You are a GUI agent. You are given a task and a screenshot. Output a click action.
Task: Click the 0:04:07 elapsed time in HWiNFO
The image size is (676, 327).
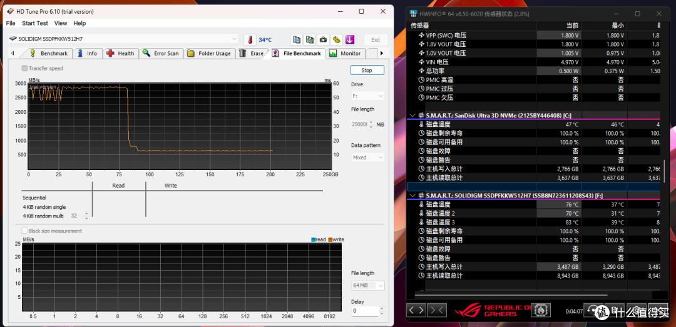(x=574, y=311)
